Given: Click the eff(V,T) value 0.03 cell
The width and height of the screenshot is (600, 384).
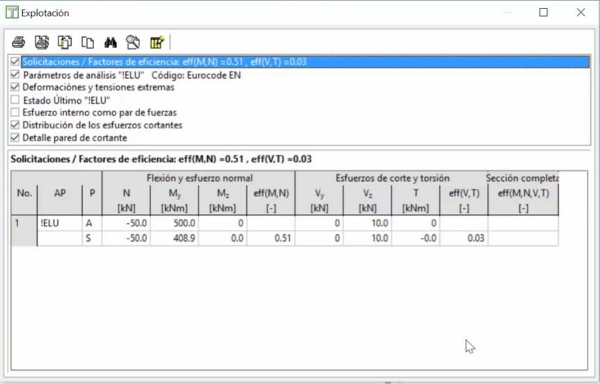Looking at the screenshot, I should click(x=463, y=238).
